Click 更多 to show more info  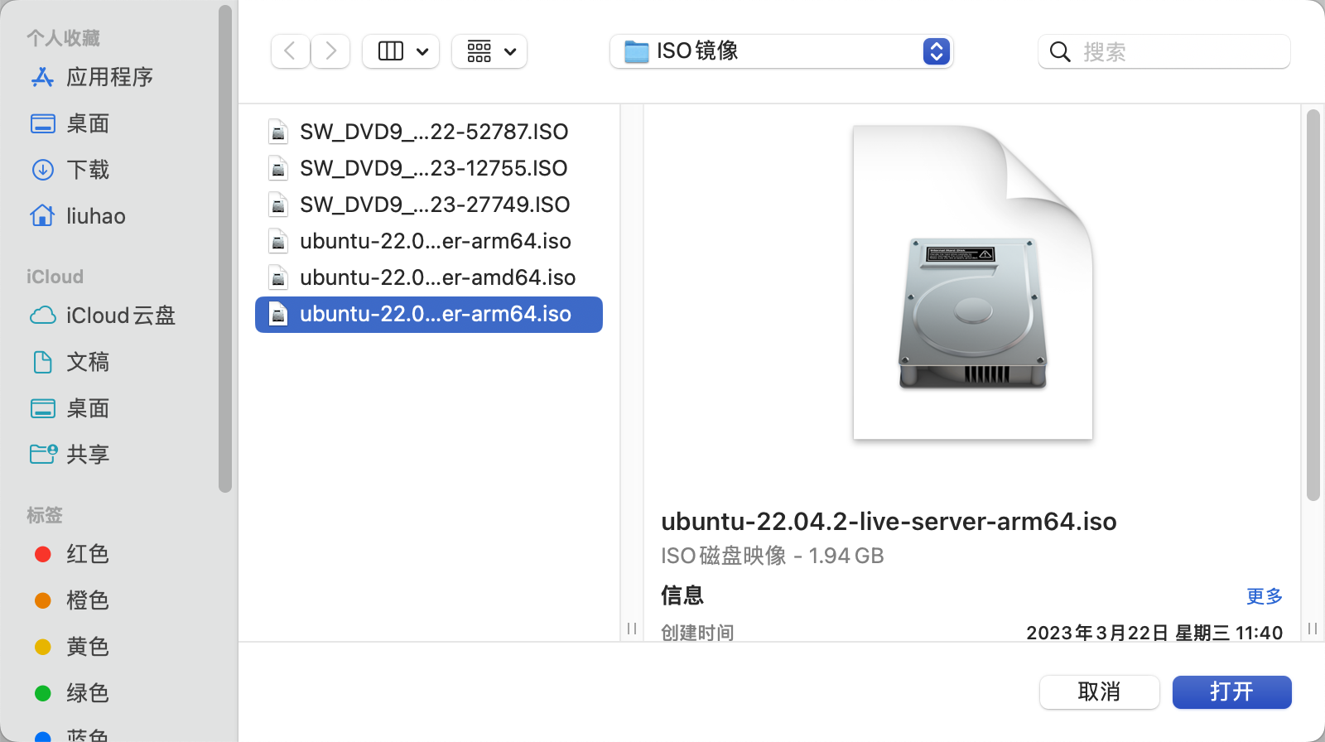coord(1265,596)
